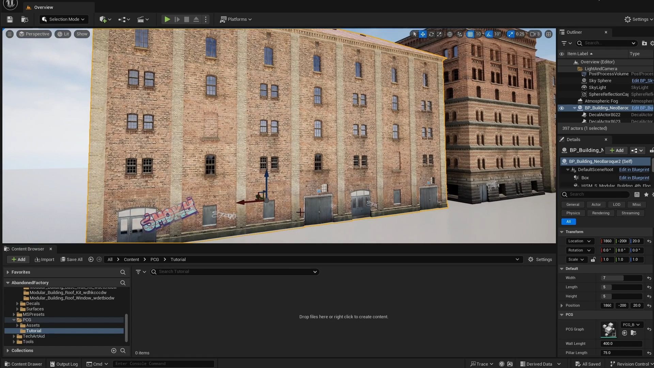Click the browse-to-asset icon under PCG Graph
Viewport: 654px width, 368px height.
[x=633, y=333]
